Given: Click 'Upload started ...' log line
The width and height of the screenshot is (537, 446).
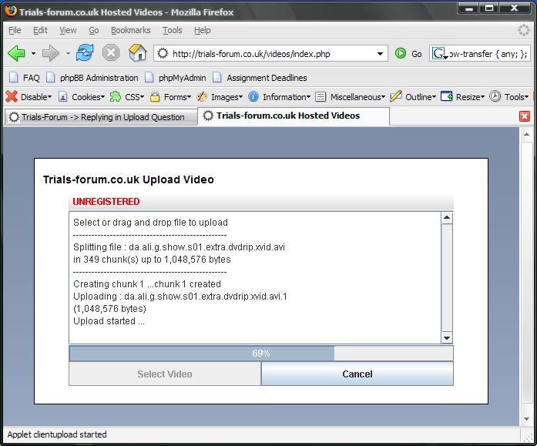Looking at the screenshot, I should [109, 321].
